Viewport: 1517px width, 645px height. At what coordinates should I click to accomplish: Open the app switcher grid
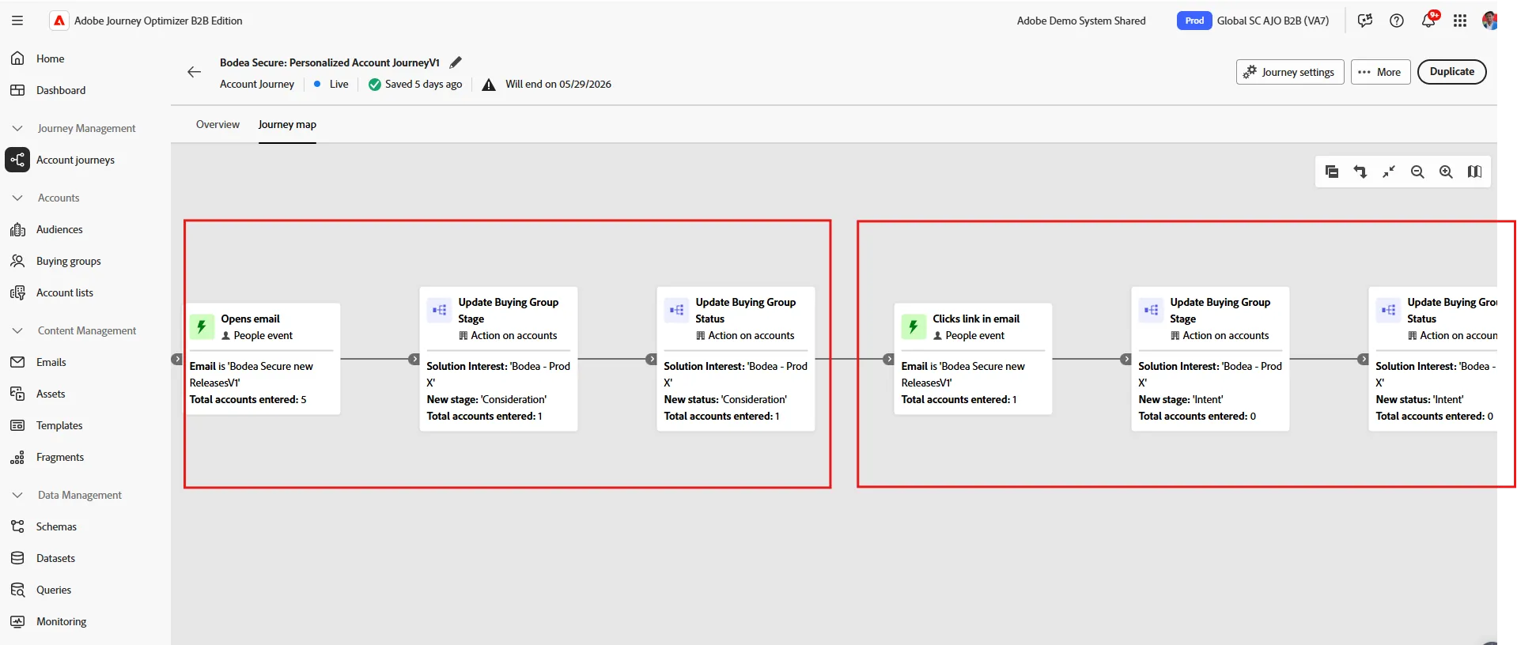click(x=1460, y=21)
